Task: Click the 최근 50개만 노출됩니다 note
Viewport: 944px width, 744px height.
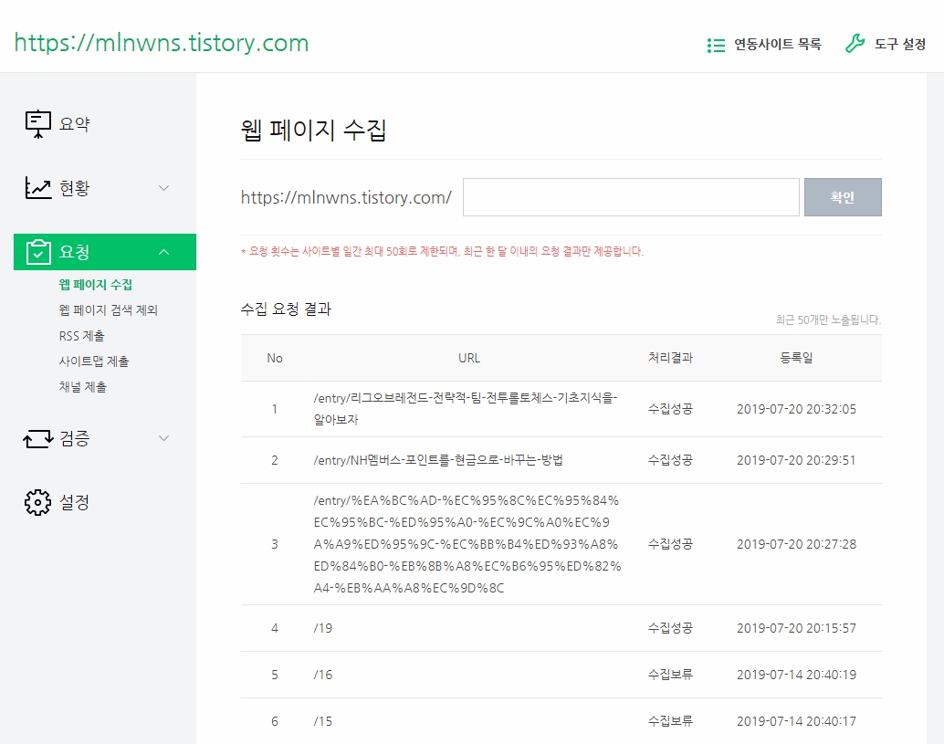Action: (828, 320)
